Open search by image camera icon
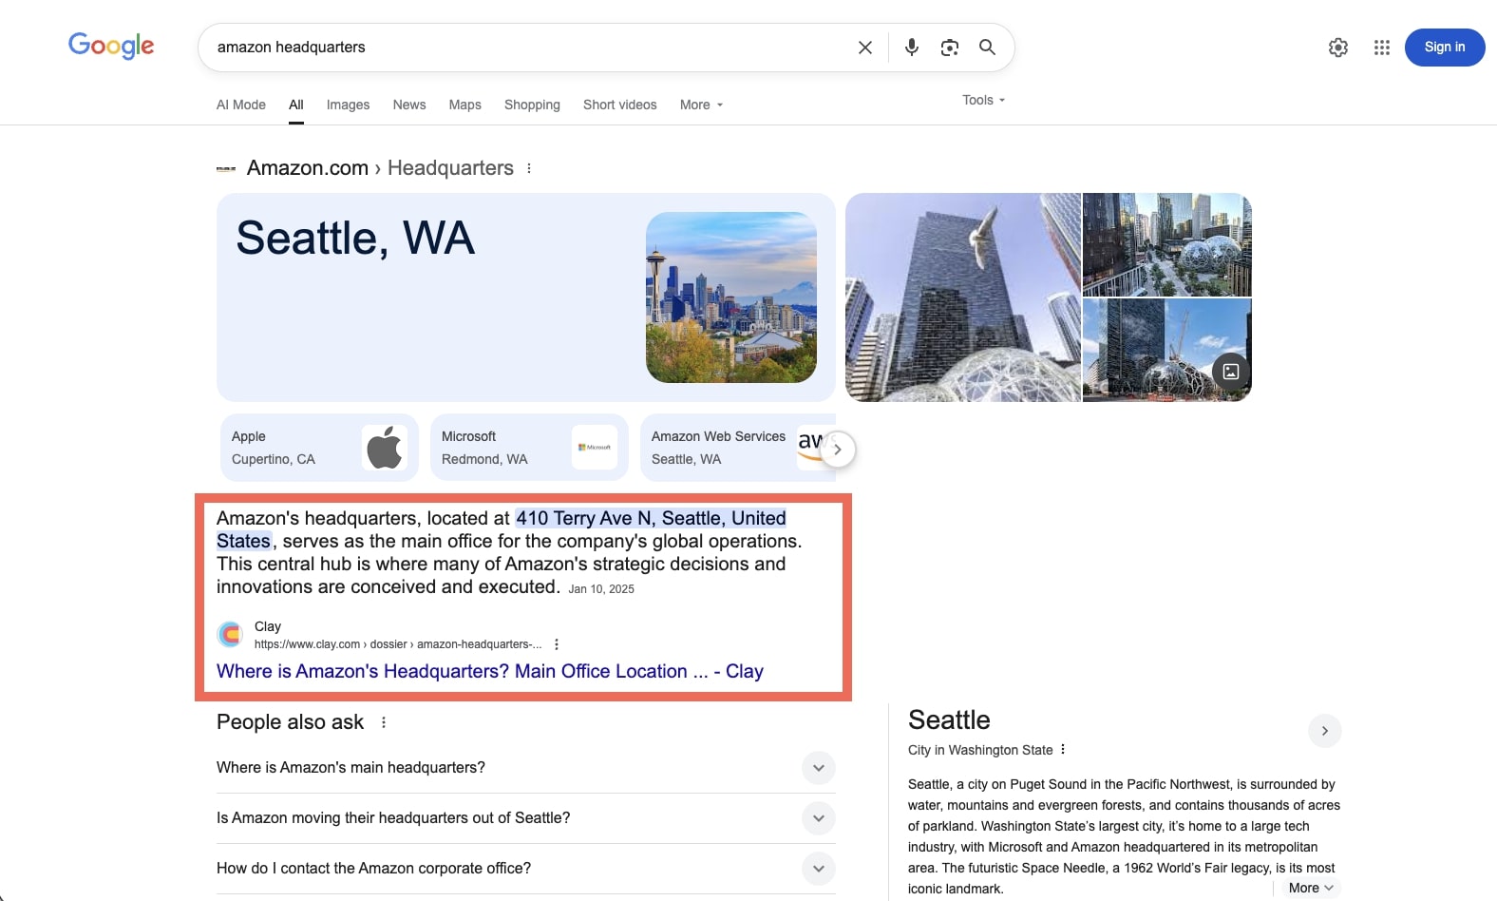The width and height of the screenshot is (1497, 901). [x=950, y=48]
